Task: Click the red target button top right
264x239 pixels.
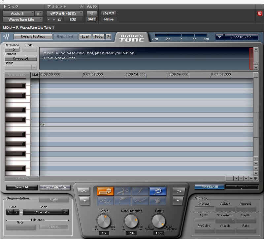Action: [x=260, y=14]
